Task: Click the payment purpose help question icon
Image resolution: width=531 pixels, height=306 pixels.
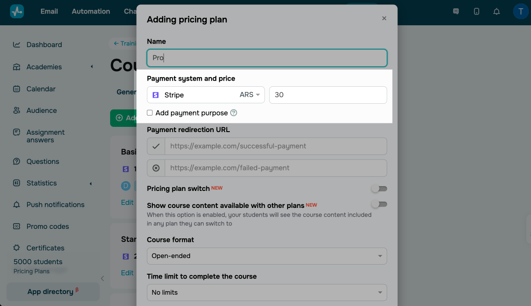Action: pos(234,113)
